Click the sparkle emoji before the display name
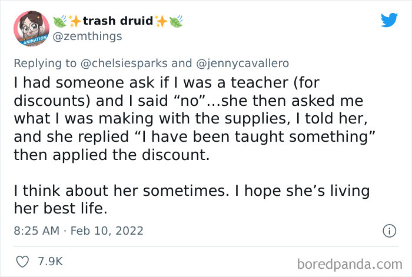Screen dimensions: 412x277 (x=75, y=22)
